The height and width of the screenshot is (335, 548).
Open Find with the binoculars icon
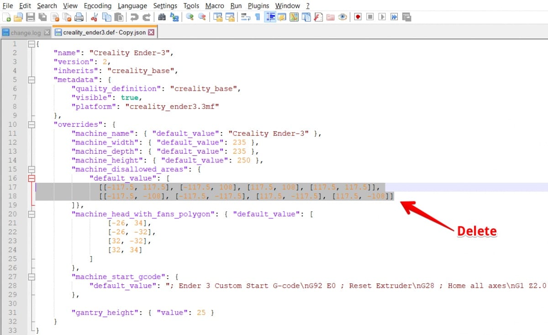[x=162, y=17]
